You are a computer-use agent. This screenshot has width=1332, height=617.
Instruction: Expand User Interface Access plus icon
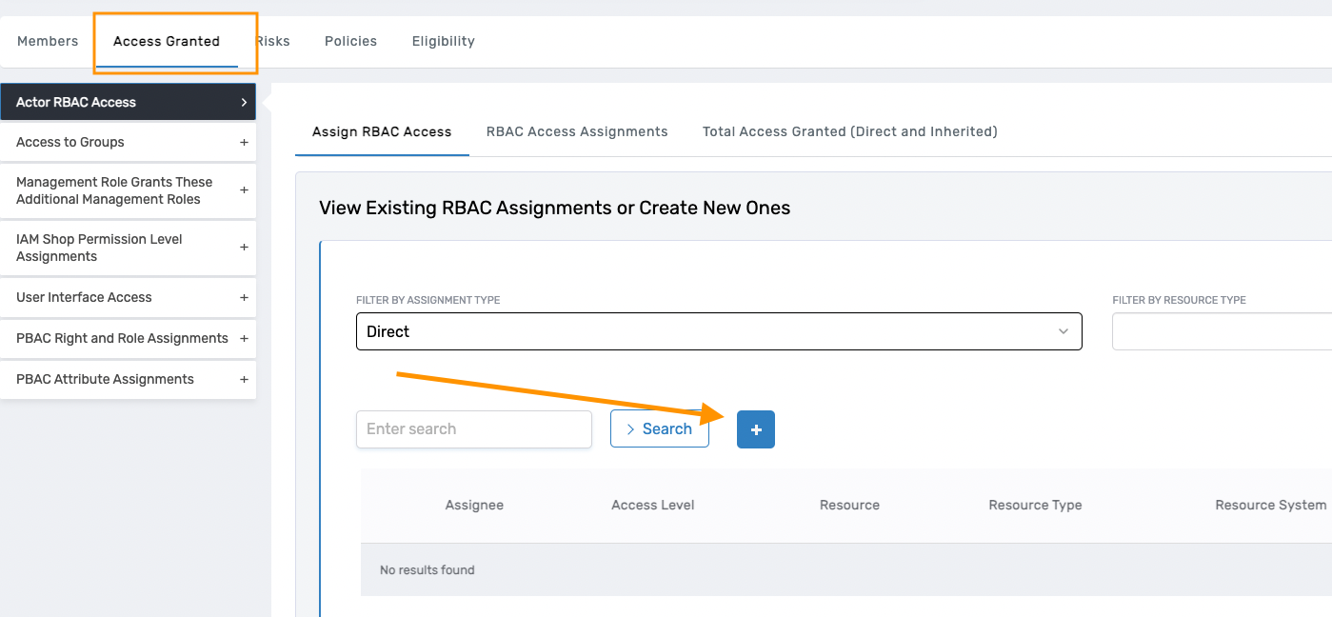point(244,298)
